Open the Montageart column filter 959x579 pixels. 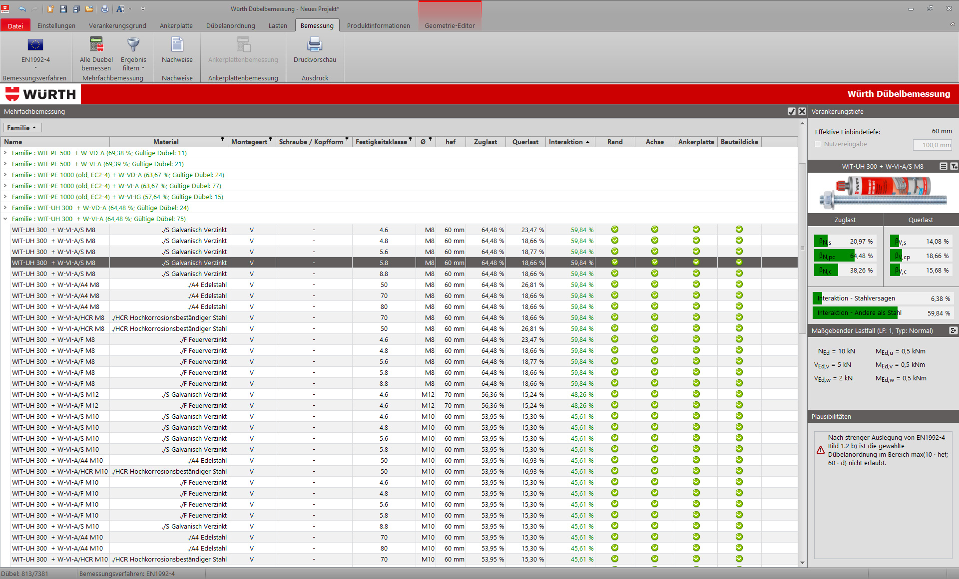pyautogui.click(x=270, y=139)
